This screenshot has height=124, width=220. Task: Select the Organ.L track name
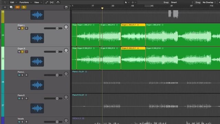[x=21, y=25]
